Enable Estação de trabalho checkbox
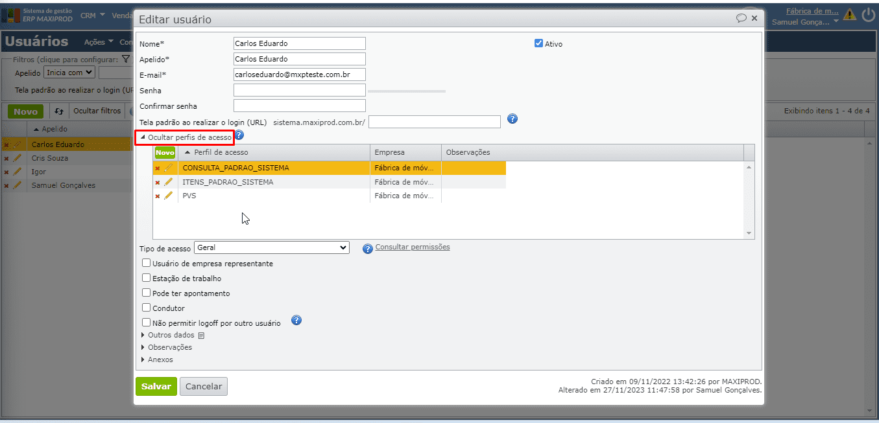Image resolution: width=879 pixels, height=423 pixels. pyautogui.click(x=146, y=278)
